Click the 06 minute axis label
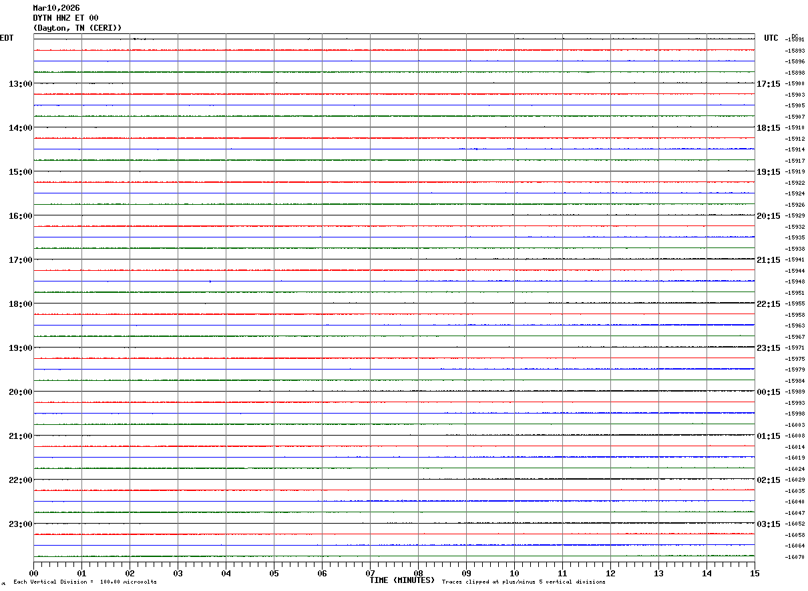The height and width of the screenshot is (591, 808). (323, 573)
